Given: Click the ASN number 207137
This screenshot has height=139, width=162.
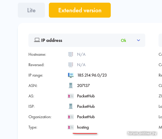Looking at the screenshot, I should click(83, 86).
